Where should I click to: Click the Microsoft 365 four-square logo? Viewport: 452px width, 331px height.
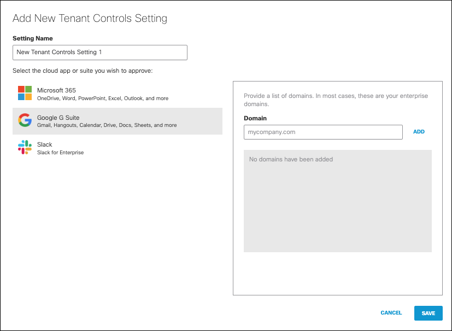coord(25,93)
